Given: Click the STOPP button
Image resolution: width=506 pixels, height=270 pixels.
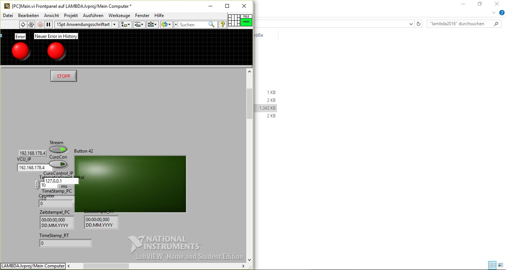Looking at the screenshot, I should point(64,76).
